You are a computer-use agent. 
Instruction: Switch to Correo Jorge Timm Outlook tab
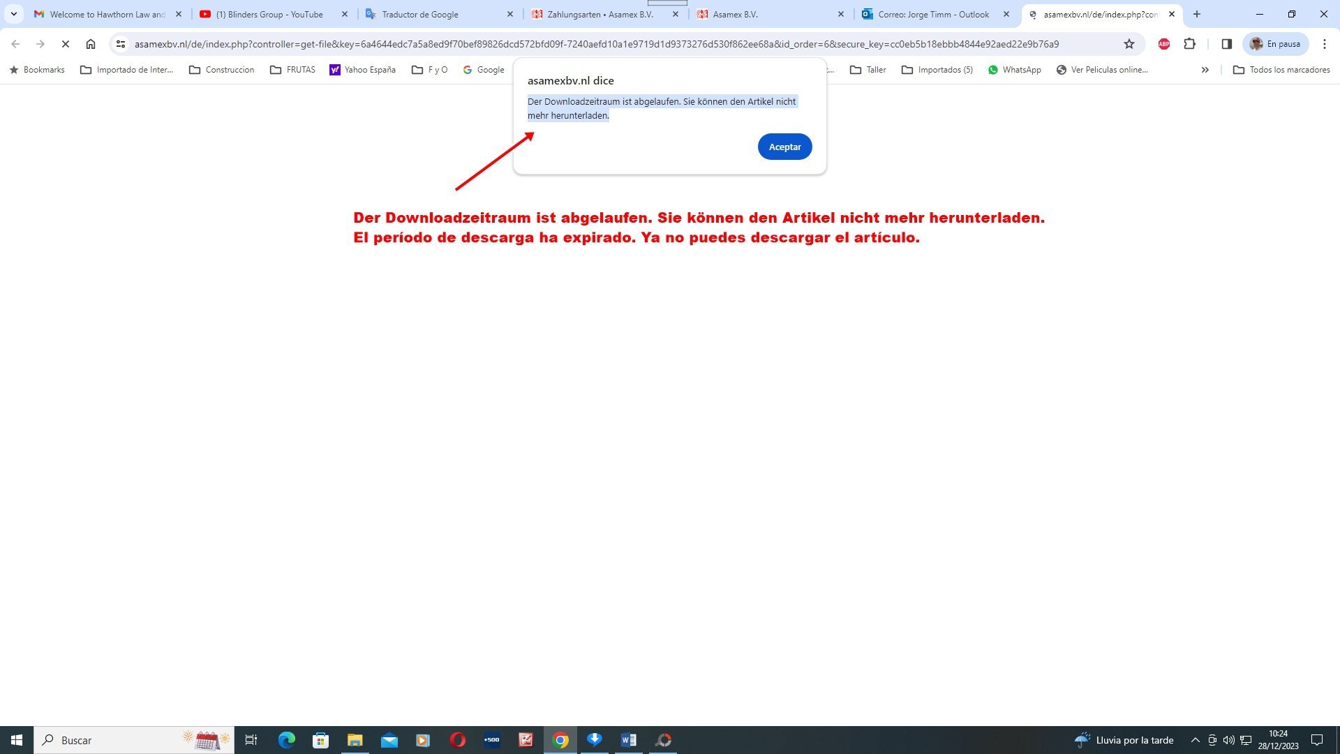pyautogui.click(x=932, y=14)
